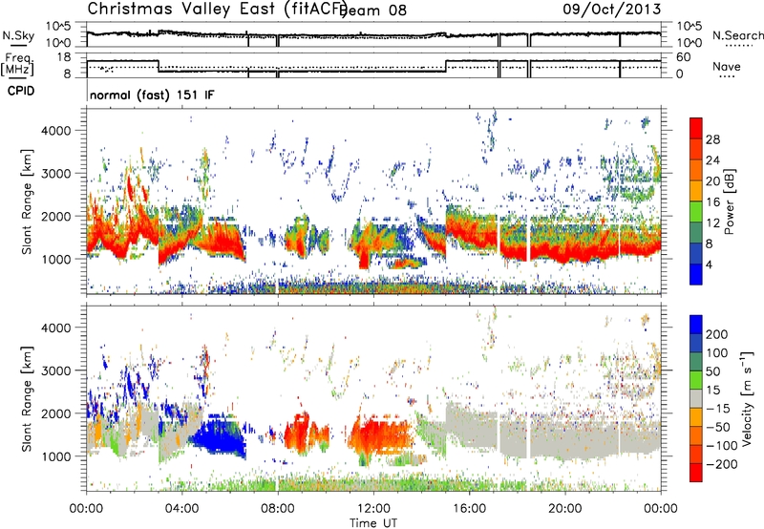Click the 'Nave' legend label
Image resolution: width=764 pixels, height=529 pixels.
726,66
